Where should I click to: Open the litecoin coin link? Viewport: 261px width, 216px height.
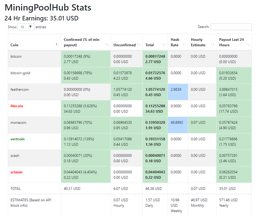[17, 106]
